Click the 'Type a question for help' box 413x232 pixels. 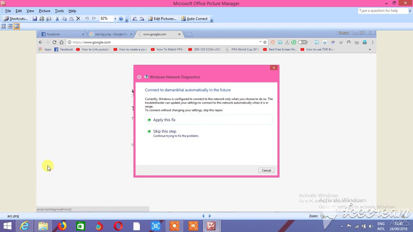tap(383, 11)
